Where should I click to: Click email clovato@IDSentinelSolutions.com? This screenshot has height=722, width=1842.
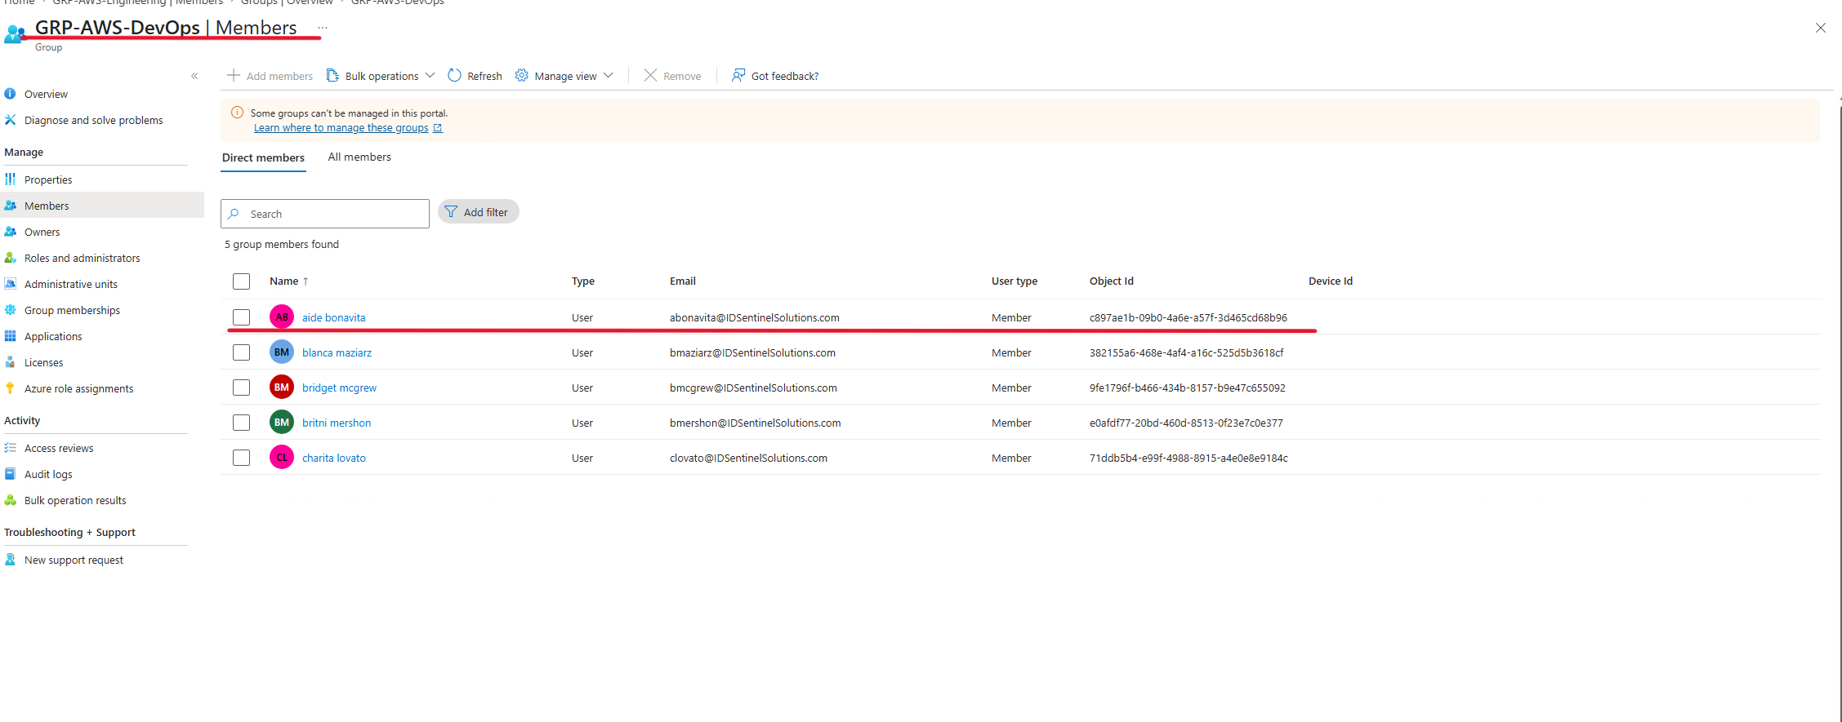[748, 458]
